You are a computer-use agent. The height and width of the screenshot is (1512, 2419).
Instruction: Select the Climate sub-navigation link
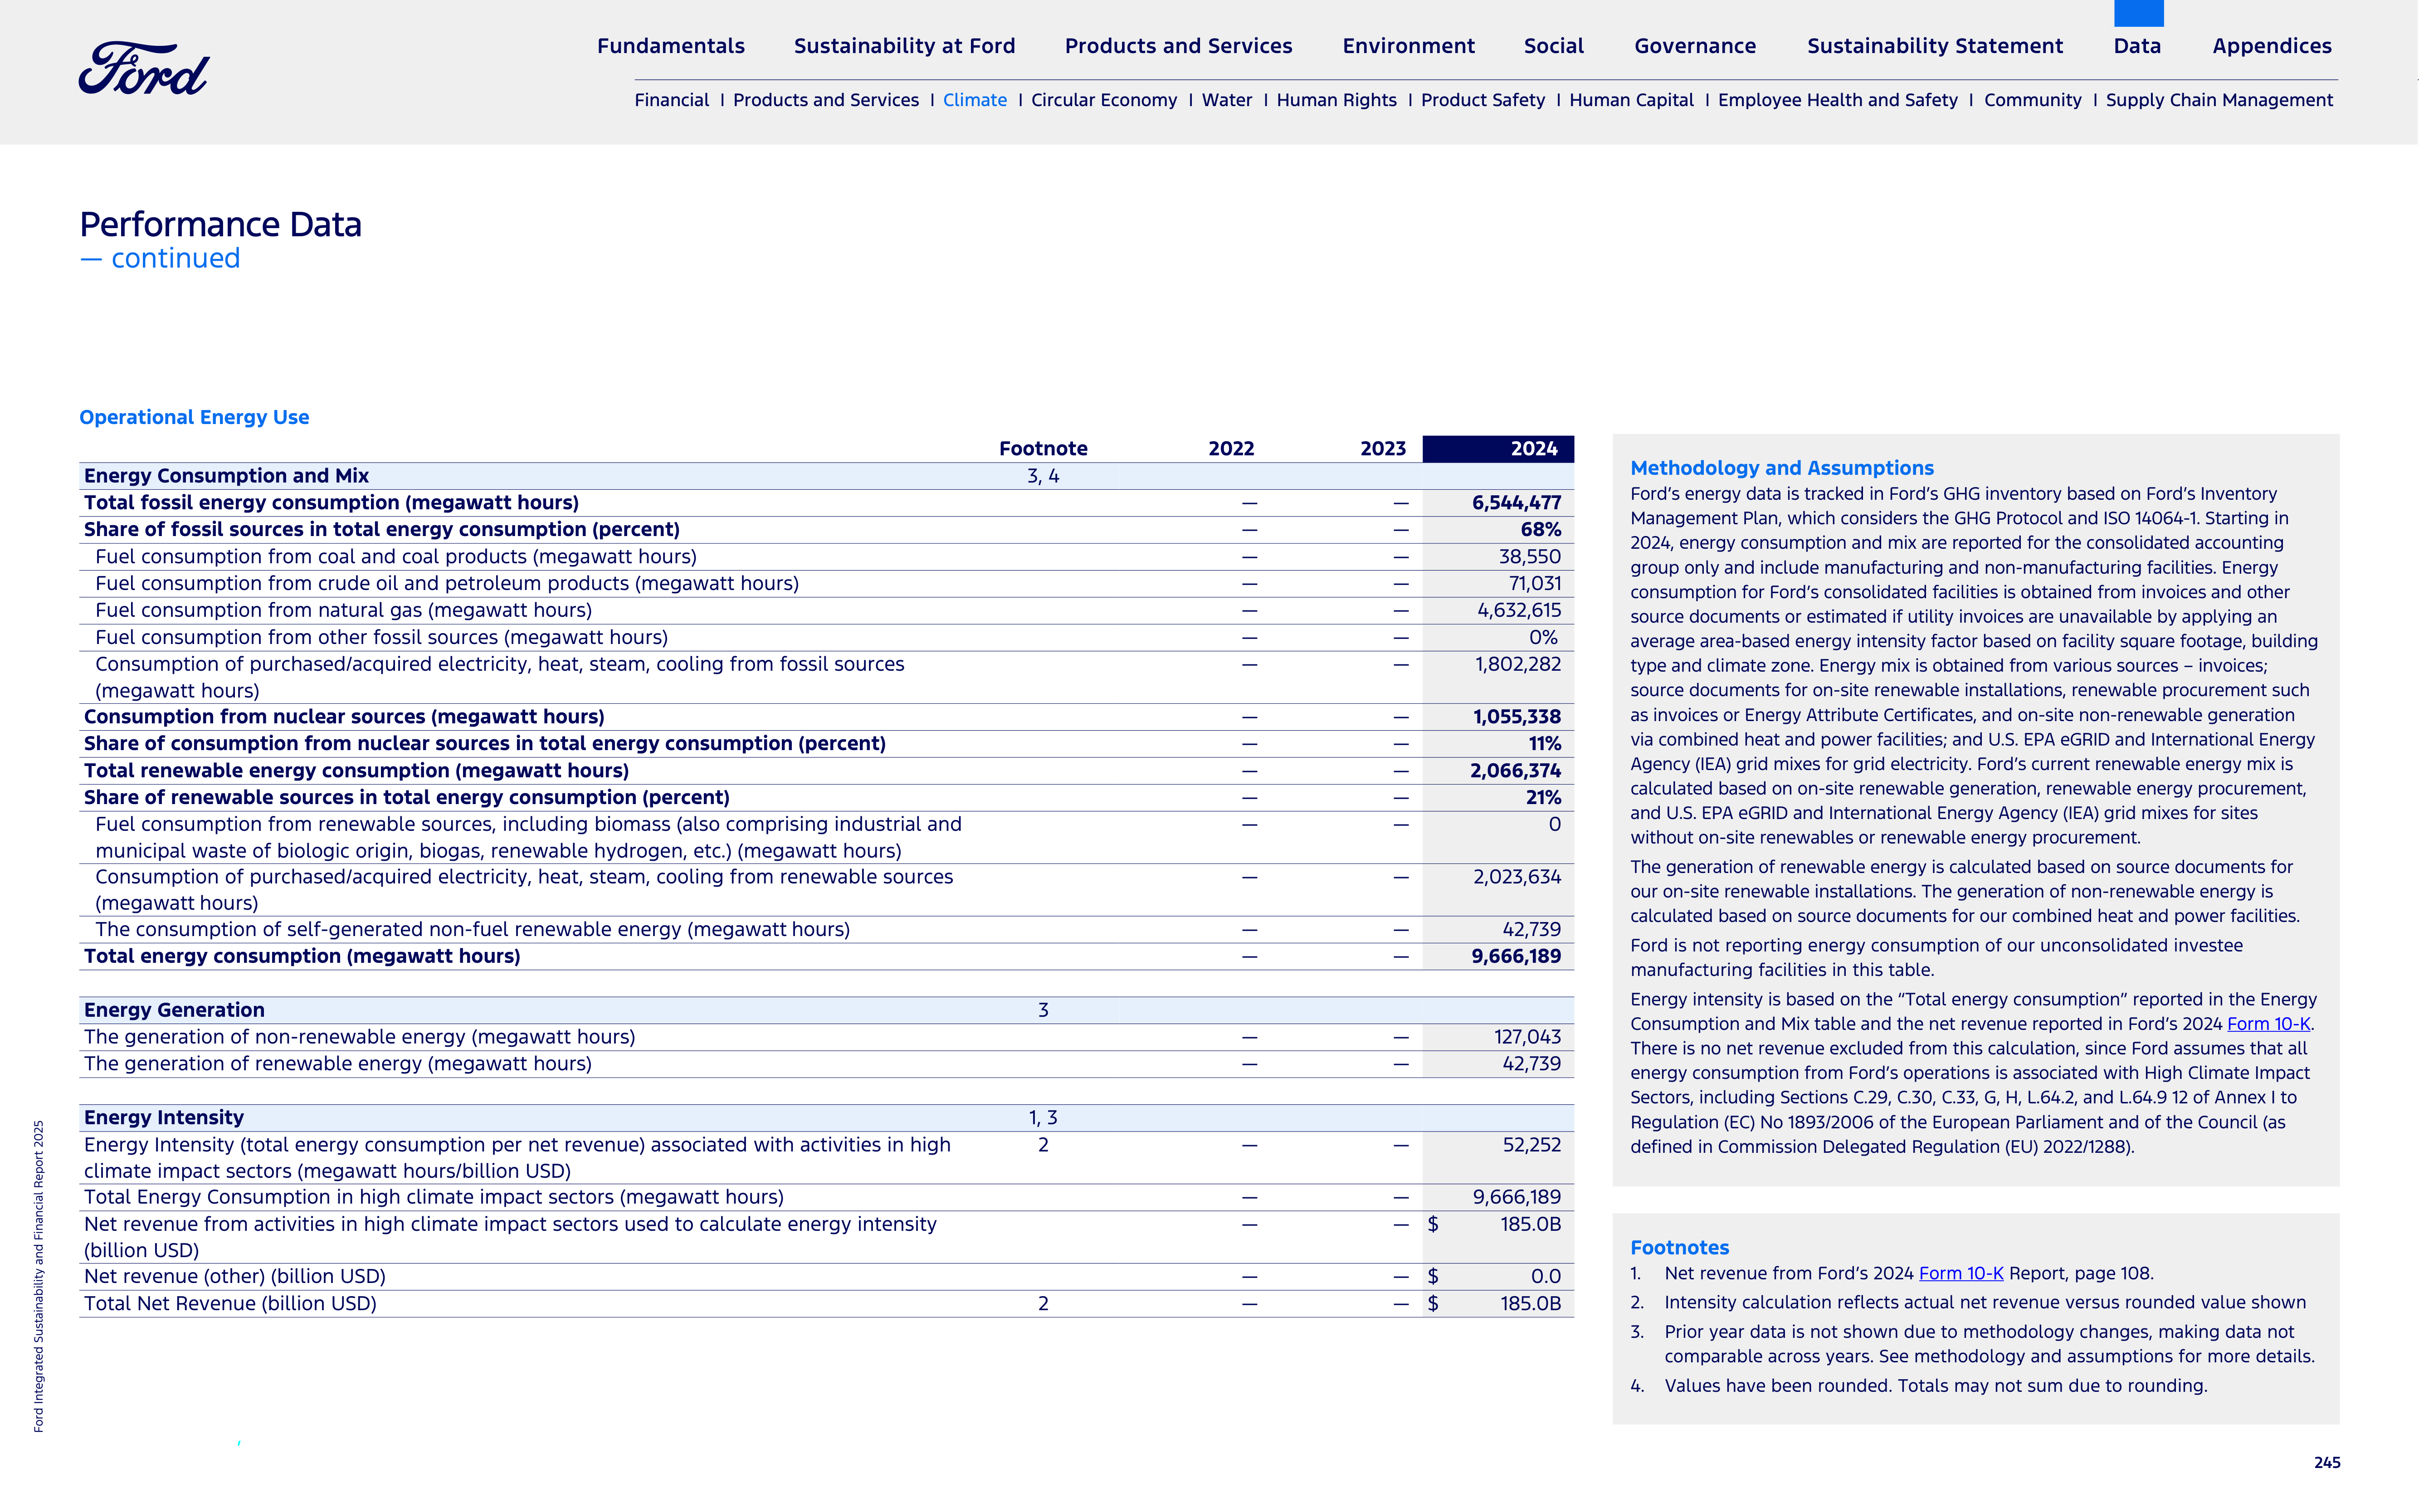click(974, 100)
